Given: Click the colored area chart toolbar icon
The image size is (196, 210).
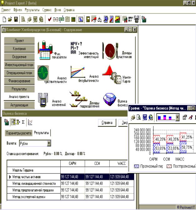Looking at the screenshot, I should pos(118,19).
